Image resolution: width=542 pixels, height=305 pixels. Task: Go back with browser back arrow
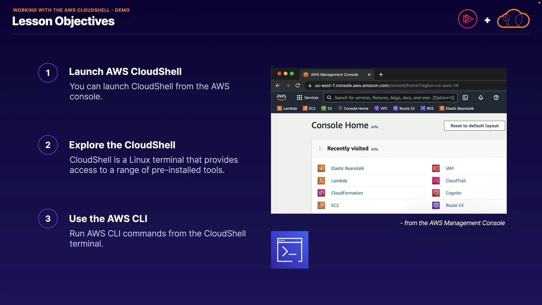(278, 85)
